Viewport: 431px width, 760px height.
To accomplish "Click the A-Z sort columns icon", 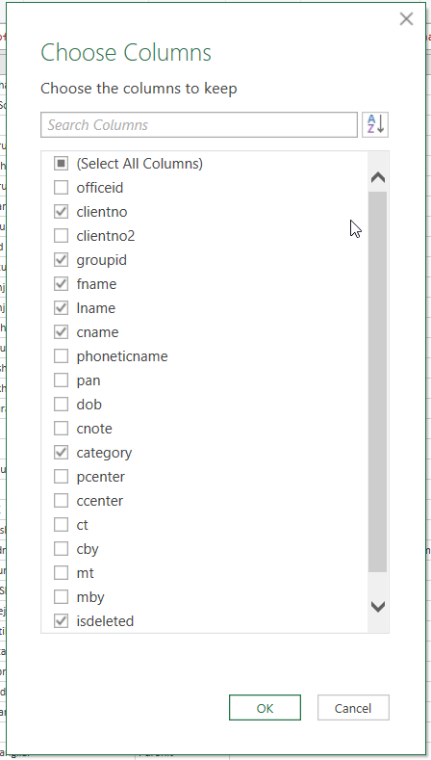I will click(x=375, y=125).
